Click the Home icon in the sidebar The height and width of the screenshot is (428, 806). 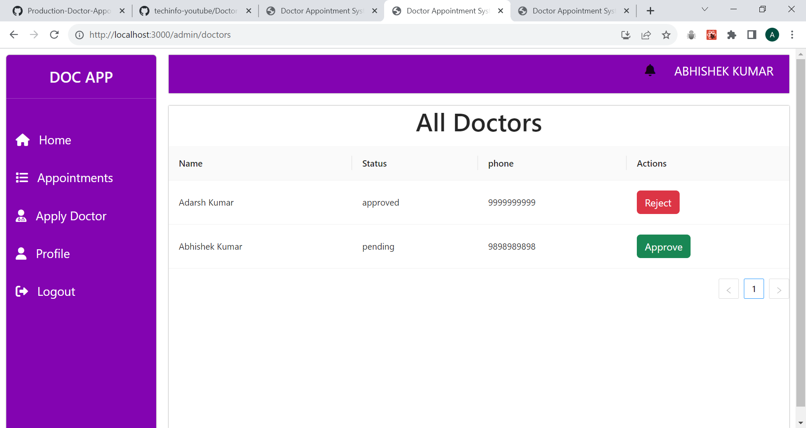22,140
